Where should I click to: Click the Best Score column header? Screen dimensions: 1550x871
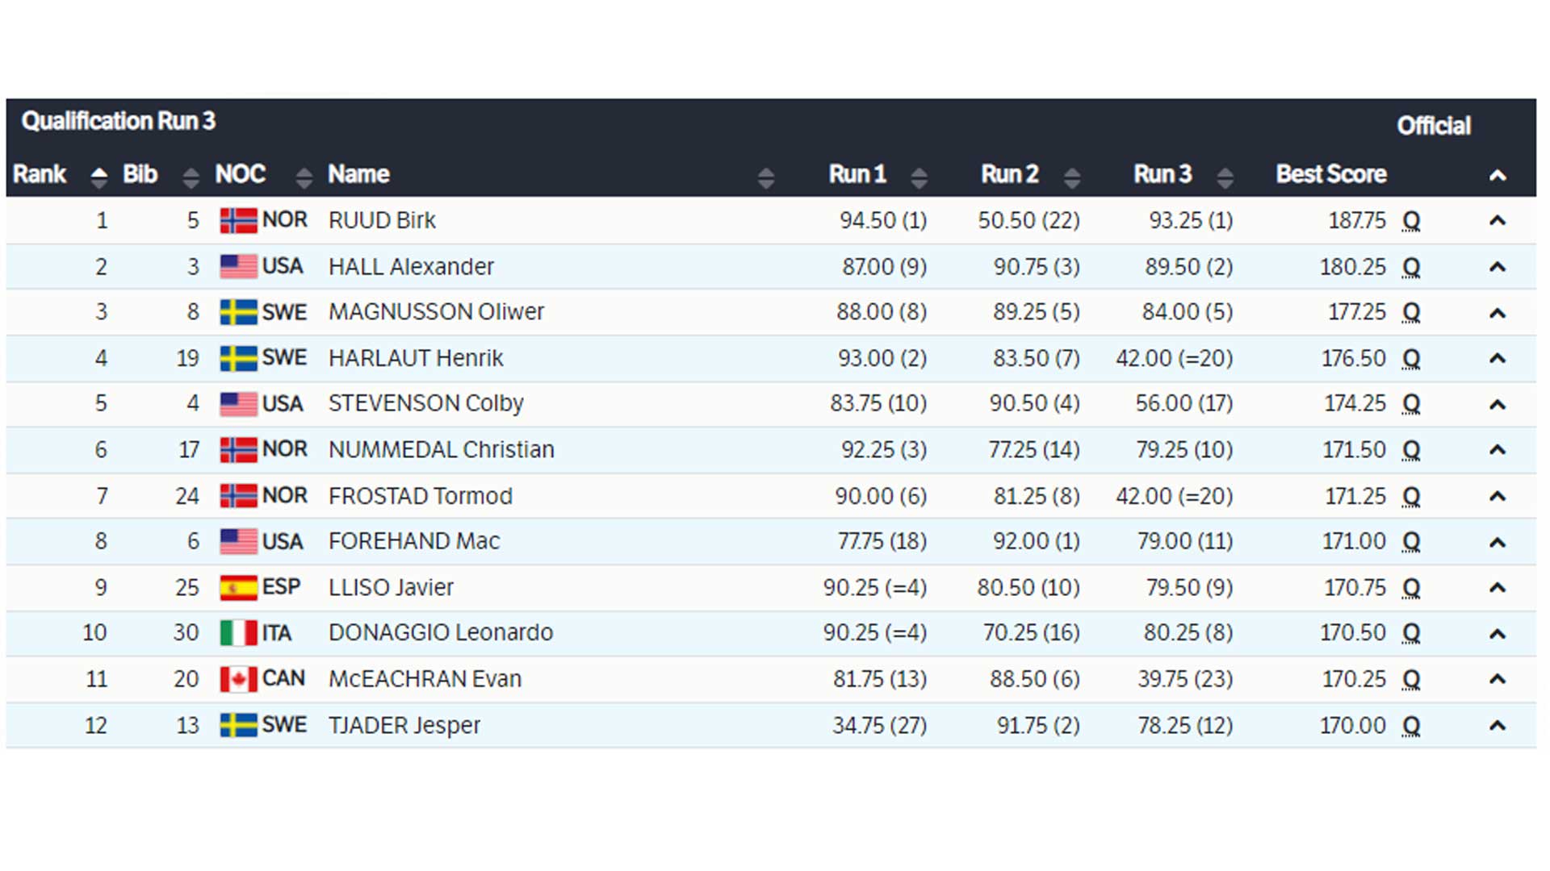pyautogui.click(x=1330, y=174)
